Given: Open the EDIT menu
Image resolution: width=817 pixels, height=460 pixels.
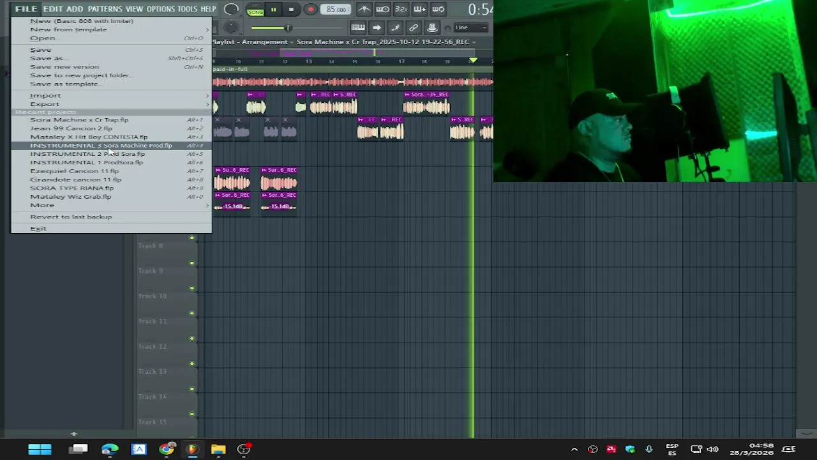Looking at the screenshot, I should tap(52, 9).
